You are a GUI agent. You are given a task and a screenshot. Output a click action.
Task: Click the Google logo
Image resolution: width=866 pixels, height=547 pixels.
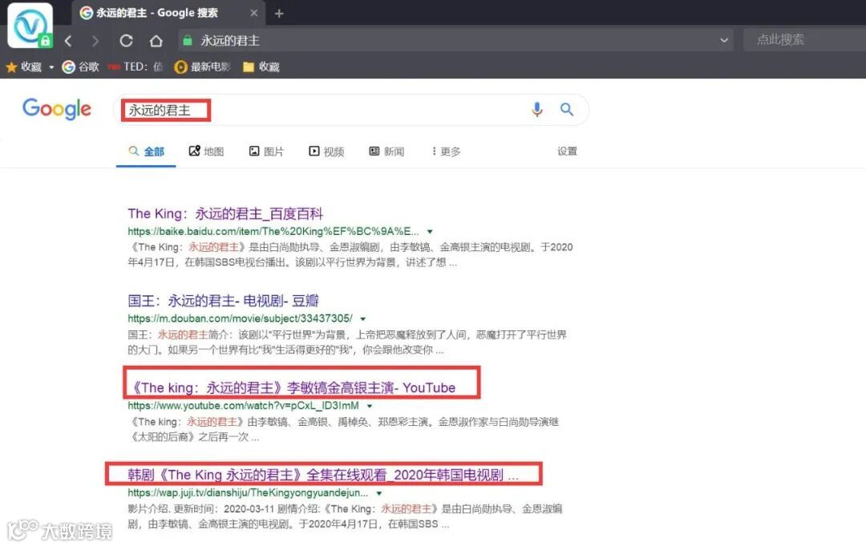[57, 109]
